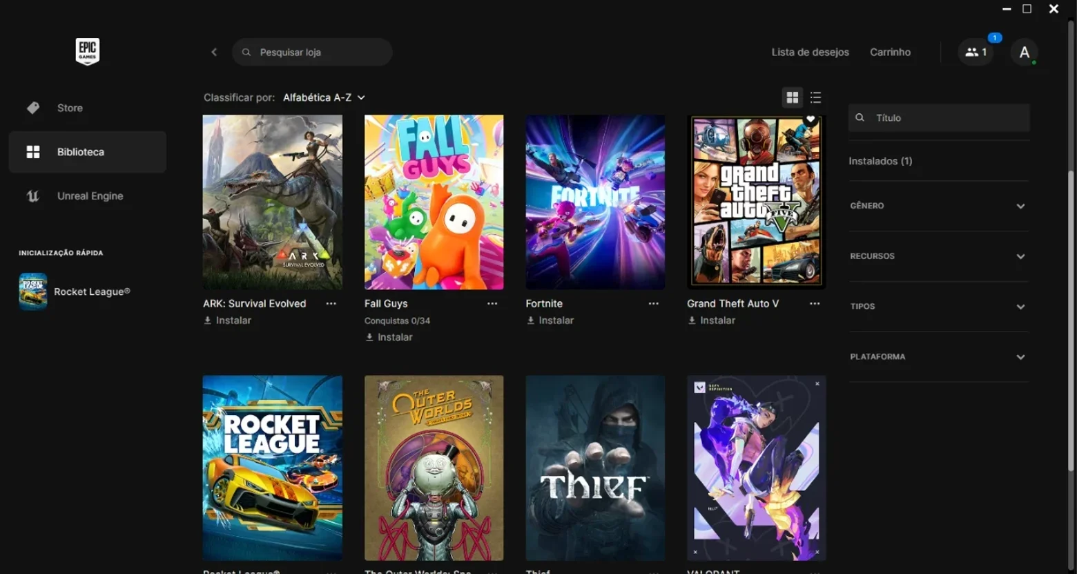
Task: Go back using the arrow icon
Action: pyautogui.click(x=214, y=52)
